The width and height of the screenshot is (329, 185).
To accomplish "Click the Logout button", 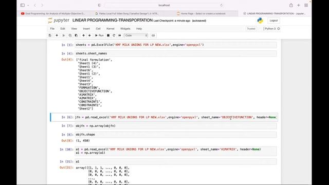I will pos(273,21).
